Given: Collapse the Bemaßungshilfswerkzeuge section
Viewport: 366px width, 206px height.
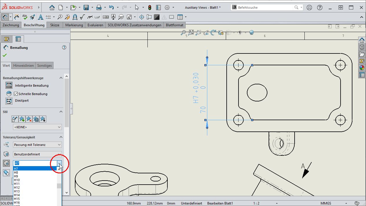Looking at the screenshot, I should (x=61, y=78).
